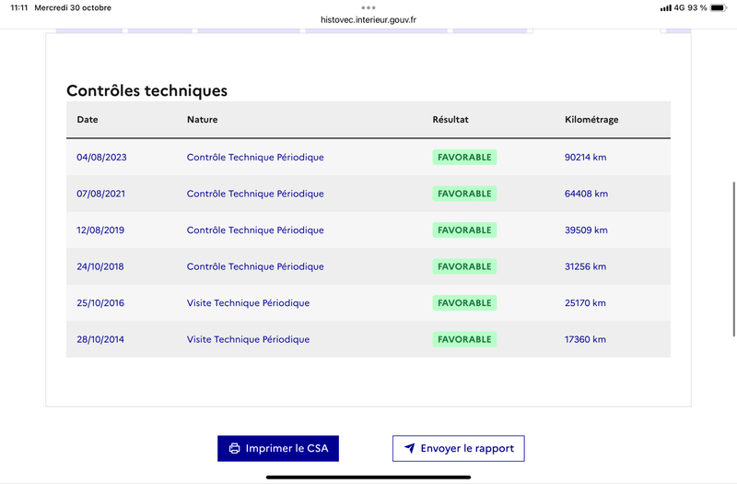Tap the 11:11 clock in status bar
The height and width of the screenshot is (484, 737).
coord(19,7)
